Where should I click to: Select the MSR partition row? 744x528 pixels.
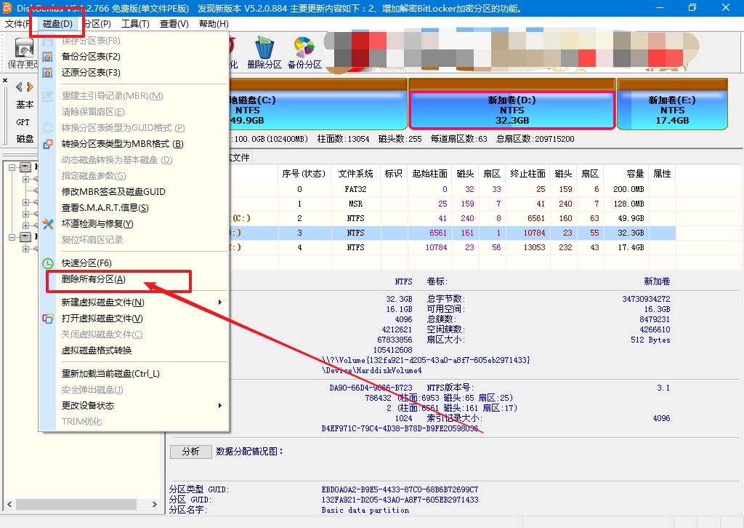point(453,204)
